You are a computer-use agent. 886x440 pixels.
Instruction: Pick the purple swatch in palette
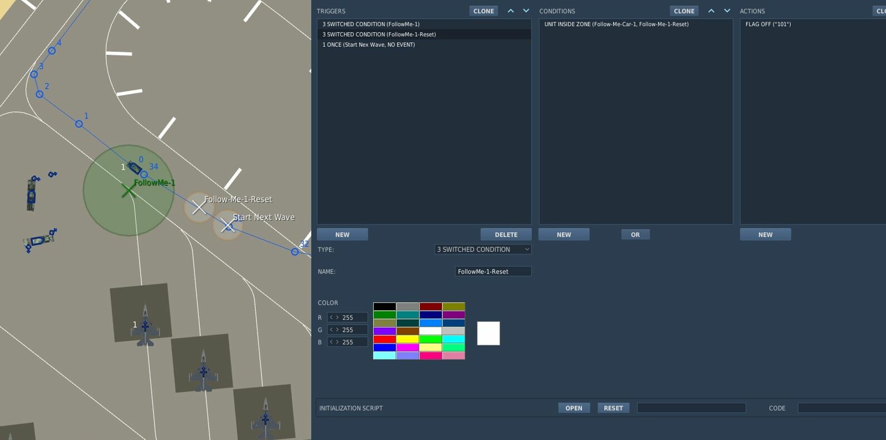coord(453,315)
